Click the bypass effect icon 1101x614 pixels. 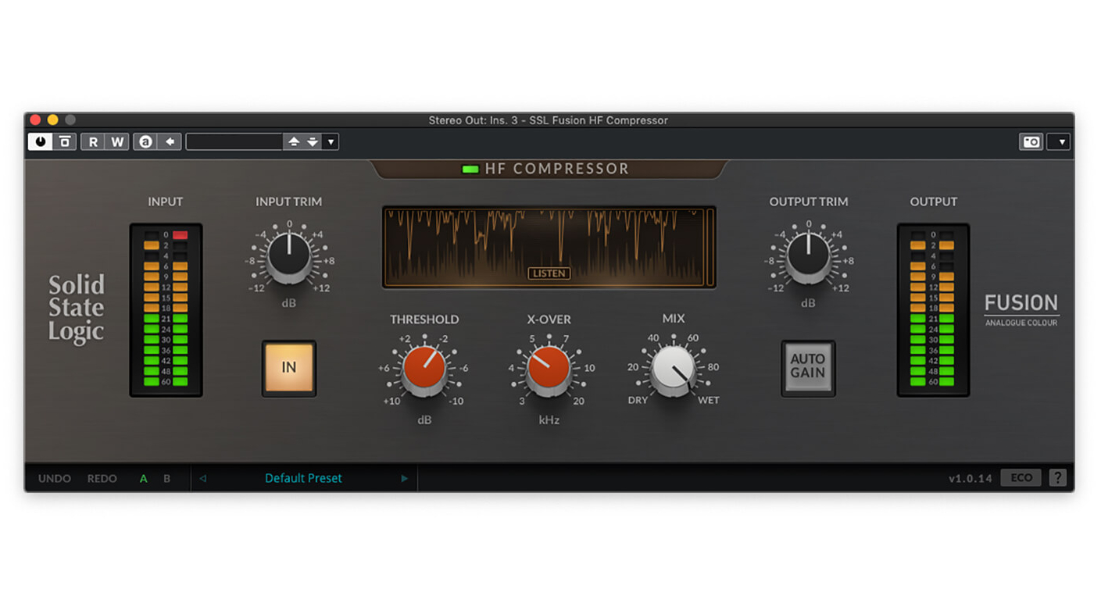(x=65, y=141)
